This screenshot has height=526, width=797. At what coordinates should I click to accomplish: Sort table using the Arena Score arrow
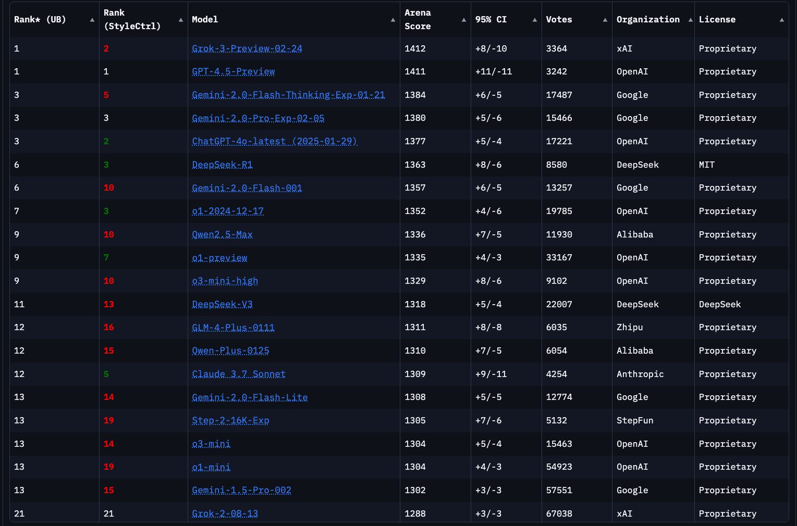(464, 20)
